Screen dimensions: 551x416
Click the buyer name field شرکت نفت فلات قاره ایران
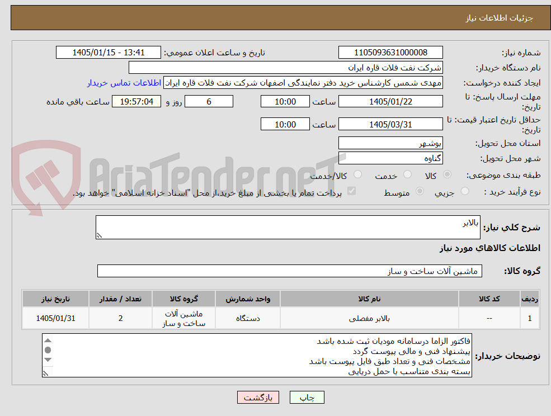pyautogui.click(x=286, y=68)
